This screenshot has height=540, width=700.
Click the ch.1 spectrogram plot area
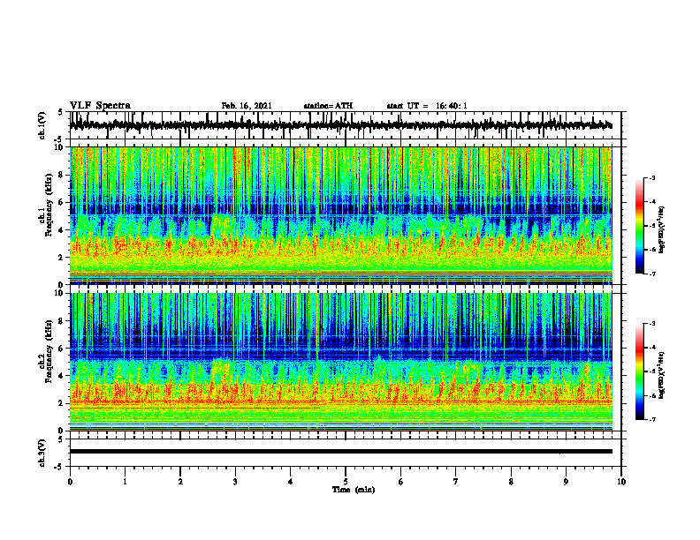point(340,215)
